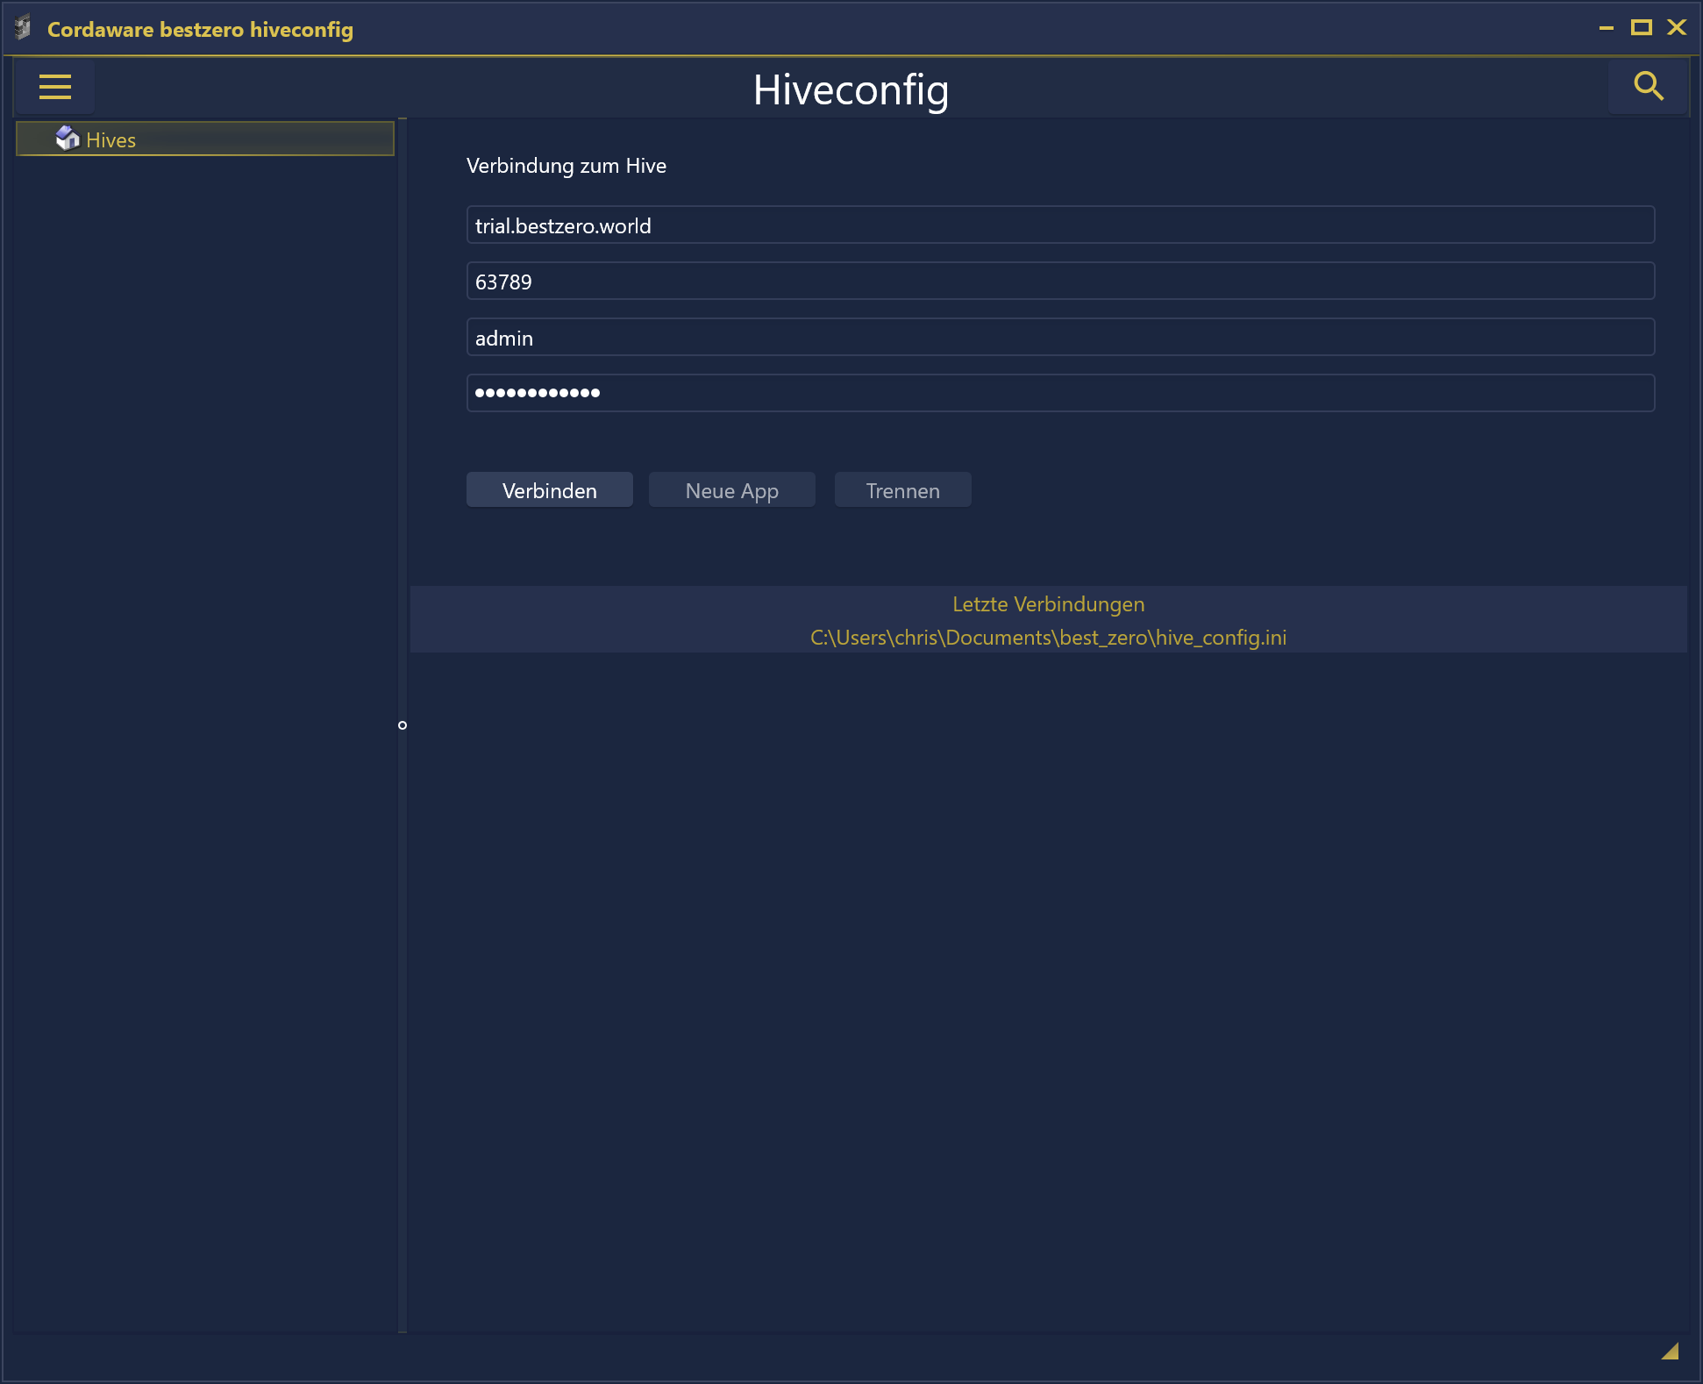Click the host field trial.bestzero.world
1703x1384 pixels.
1060,225
